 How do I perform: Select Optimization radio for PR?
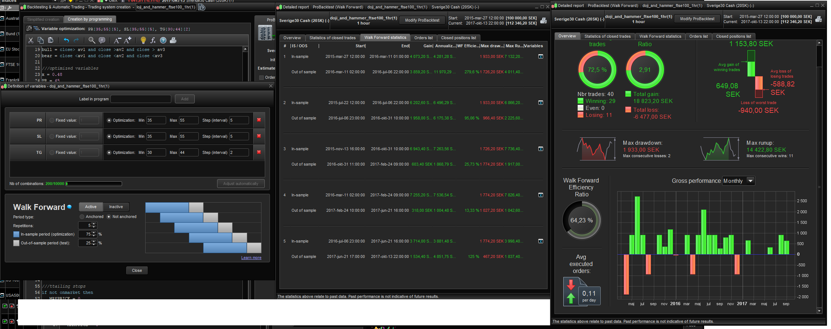[109, 120]
